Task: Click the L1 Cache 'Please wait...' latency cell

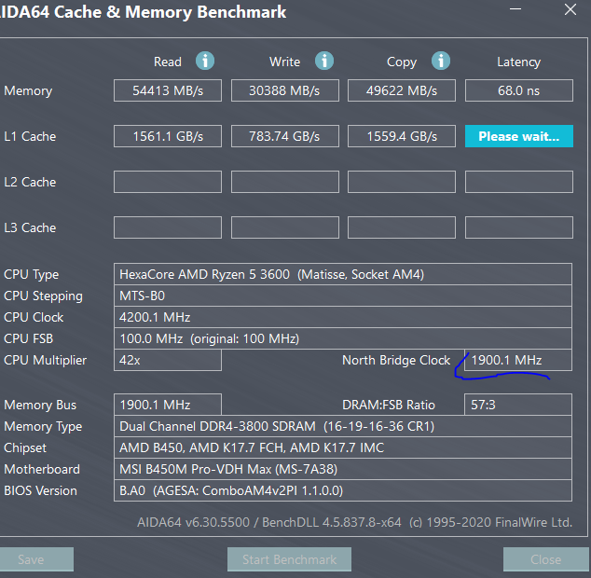Action: 519,136
